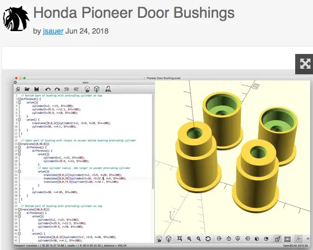
Task: Click the Save floppy disk icon
Action: [36, 89]
